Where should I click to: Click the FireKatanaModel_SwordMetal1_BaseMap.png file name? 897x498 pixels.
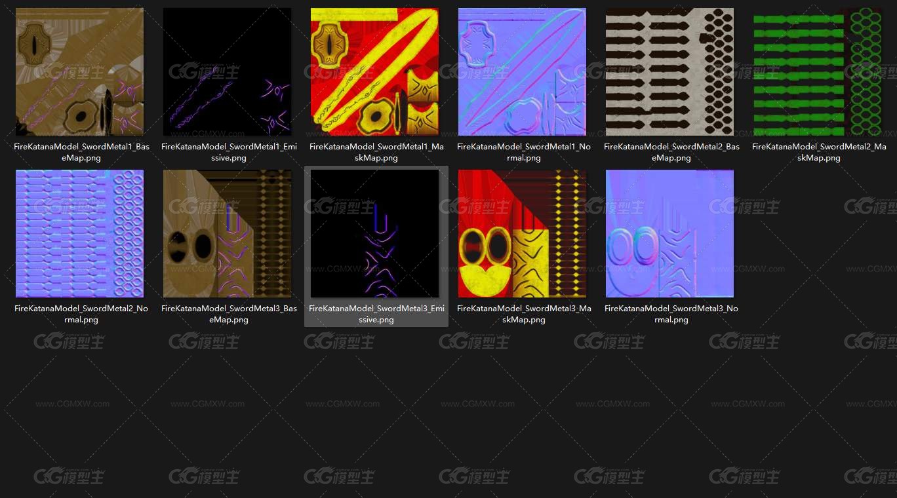coord(81,152)
